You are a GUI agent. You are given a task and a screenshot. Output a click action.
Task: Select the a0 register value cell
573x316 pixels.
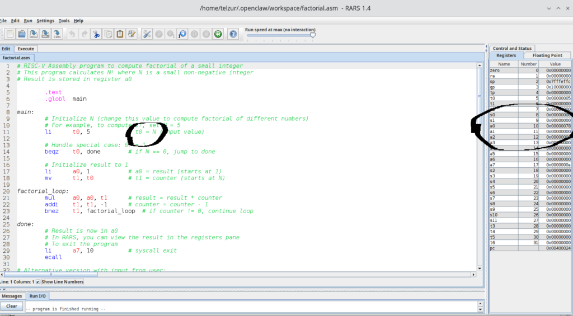558,126
